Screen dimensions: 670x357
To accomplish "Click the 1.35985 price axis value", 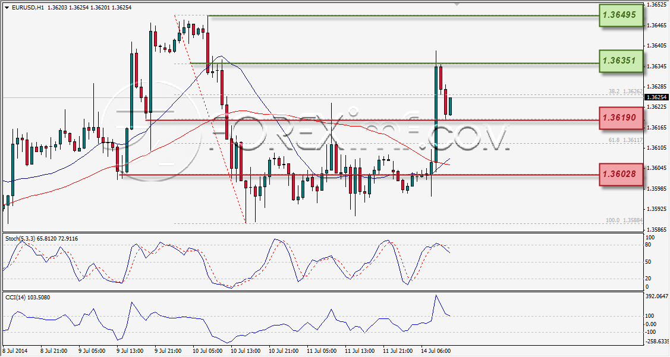I will pos(657,189).
